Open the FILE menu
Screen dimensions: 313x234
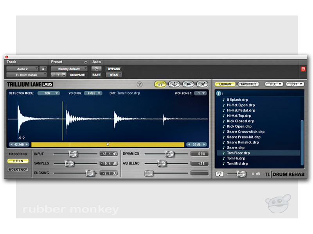point(274,84)
